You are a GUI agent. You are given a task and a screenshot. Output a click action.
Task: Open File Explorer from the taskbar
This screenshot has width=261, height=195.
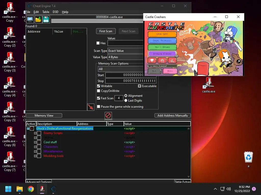pyautogui.click(x=19, y=189)
